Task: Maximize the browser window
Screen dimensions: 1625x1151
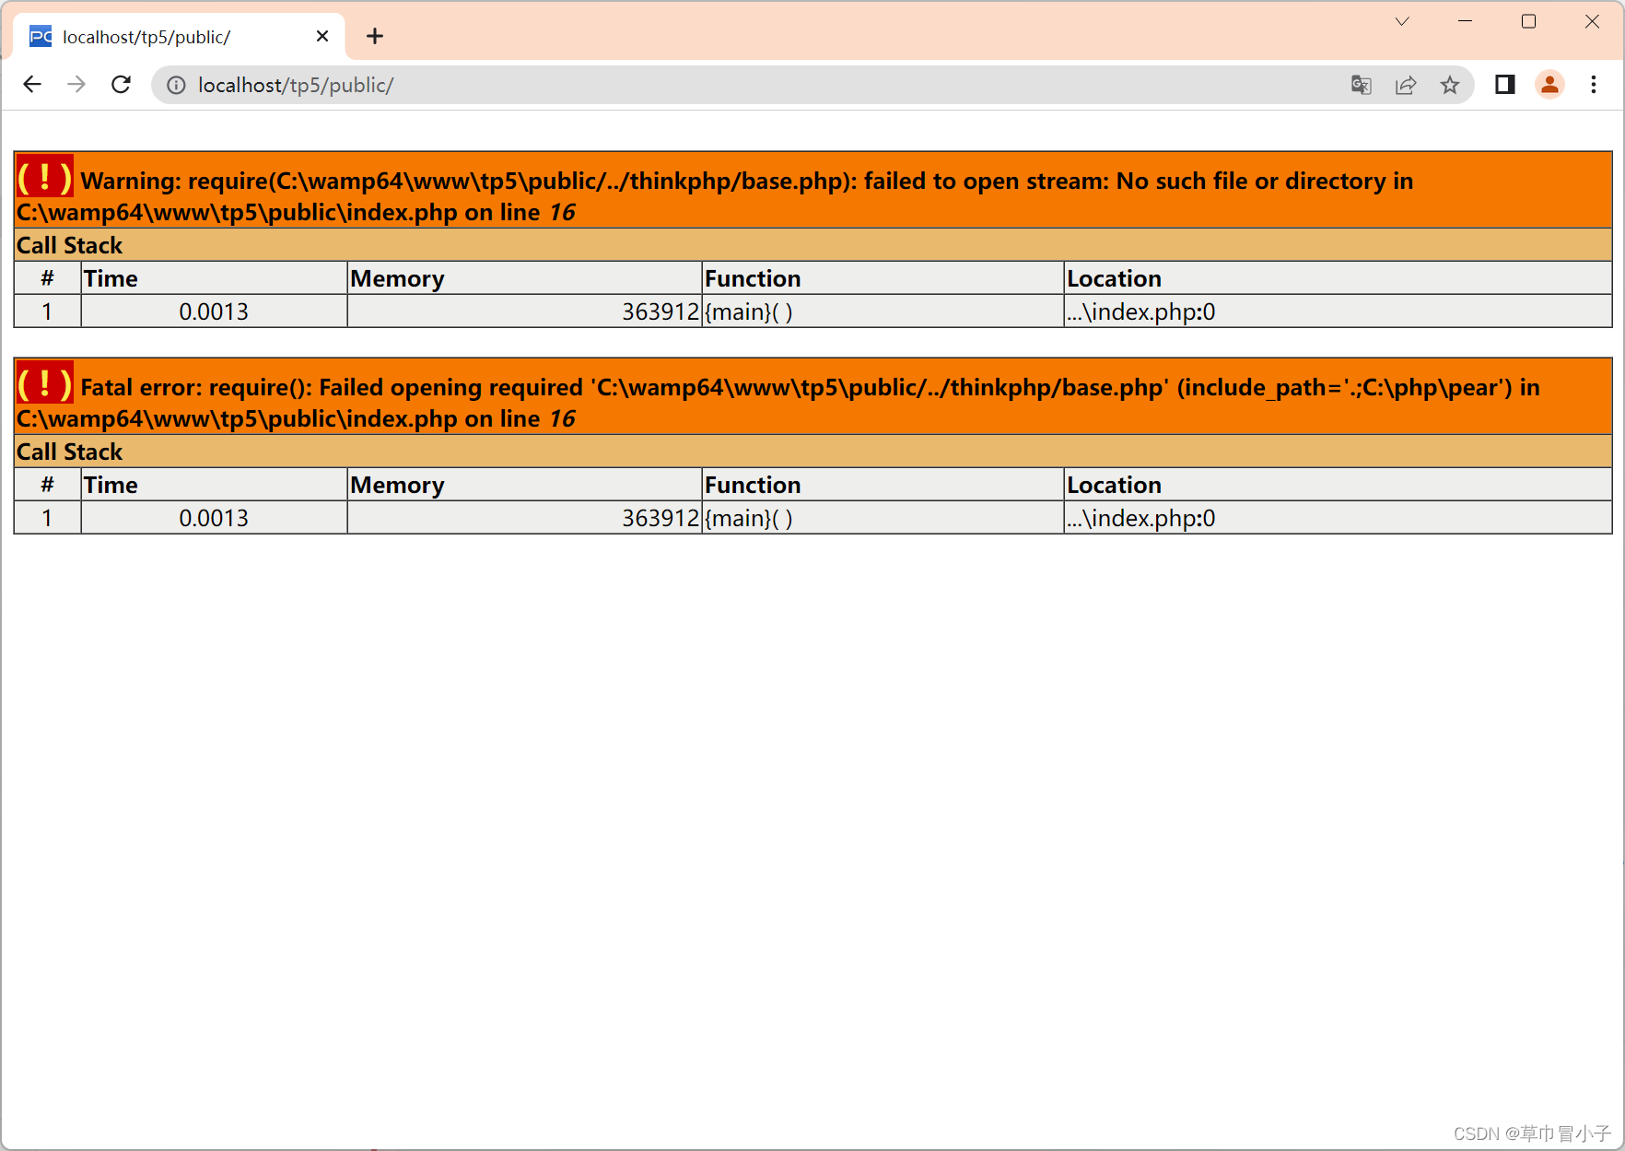Action: 1528,21
